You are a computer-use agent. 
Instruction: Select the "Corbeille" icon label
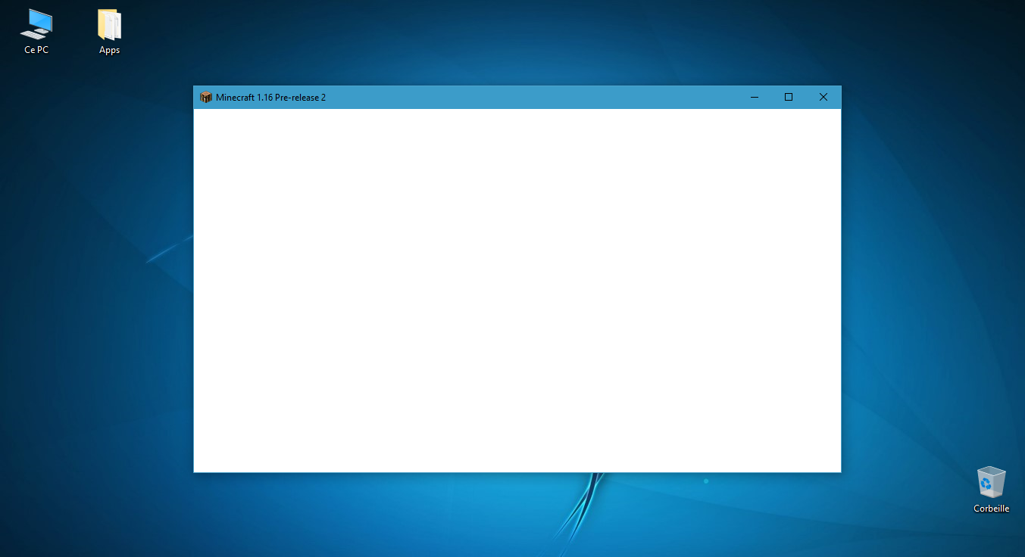[x=992, y=509]
